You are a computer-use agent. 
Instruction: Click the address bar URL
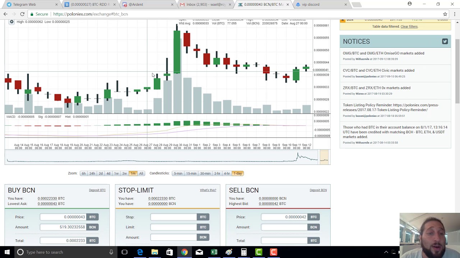click(91, 14)
